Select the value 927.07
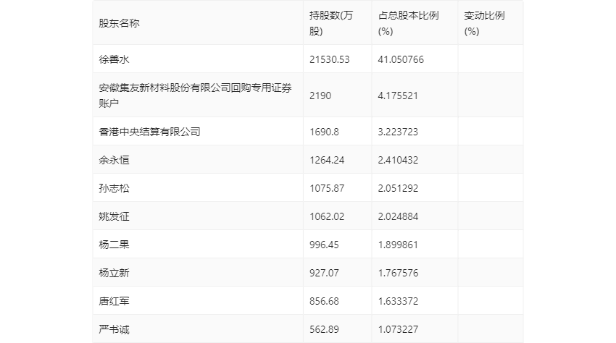The width and height of the screenshot is (616, 343). 324,273
